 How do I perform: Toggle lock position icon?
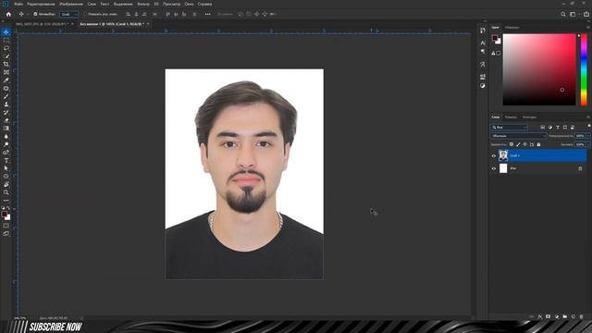[524, 144]
